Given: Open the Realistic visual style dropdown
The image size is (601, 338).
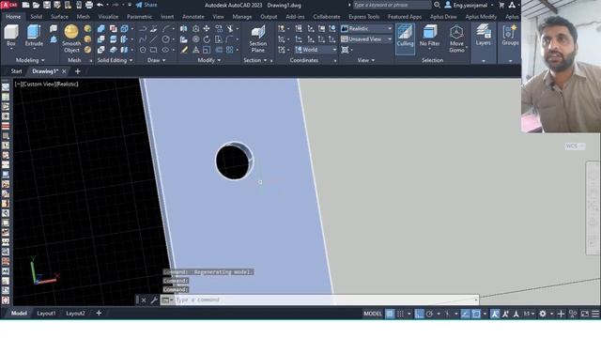Looking at the screenshot, I should click(x=367, y=29).
